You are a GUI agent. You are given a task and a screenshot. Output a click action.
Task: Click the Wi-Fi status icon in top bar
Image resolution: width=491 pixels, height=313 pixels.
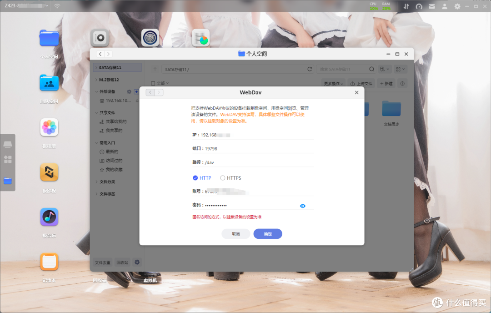point(57,6)
